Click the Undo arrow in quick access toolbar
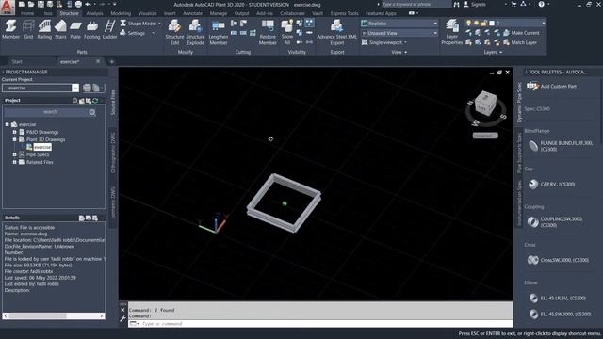This screenshot has width=603, height=339. [88, 4]
